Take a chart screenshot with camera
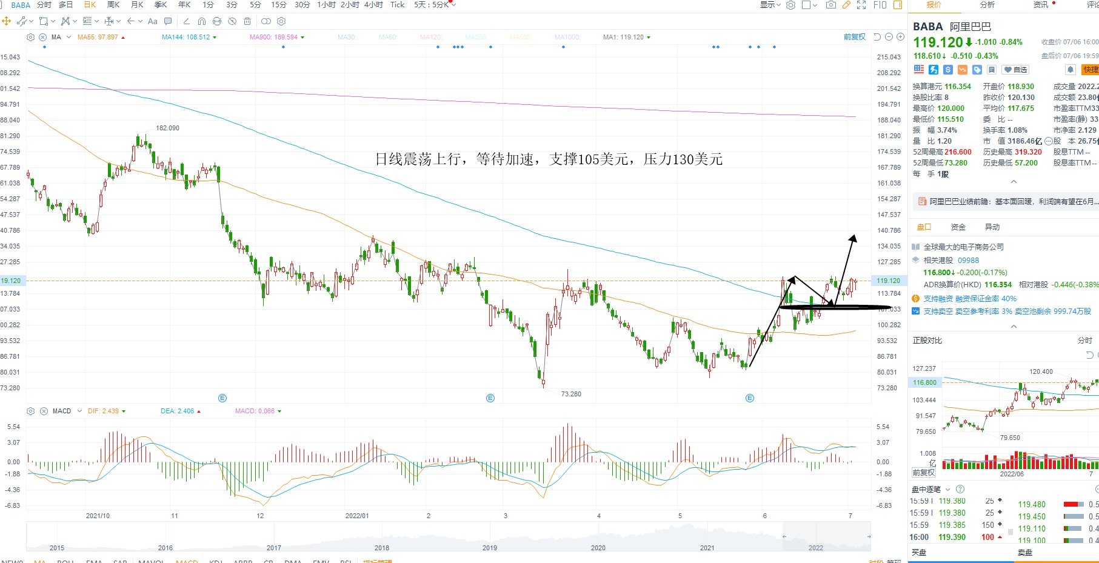 [x=831, y=5]
